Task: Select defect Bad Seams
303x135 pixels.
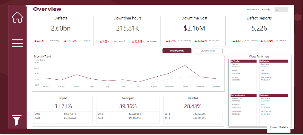Action: 265,98
